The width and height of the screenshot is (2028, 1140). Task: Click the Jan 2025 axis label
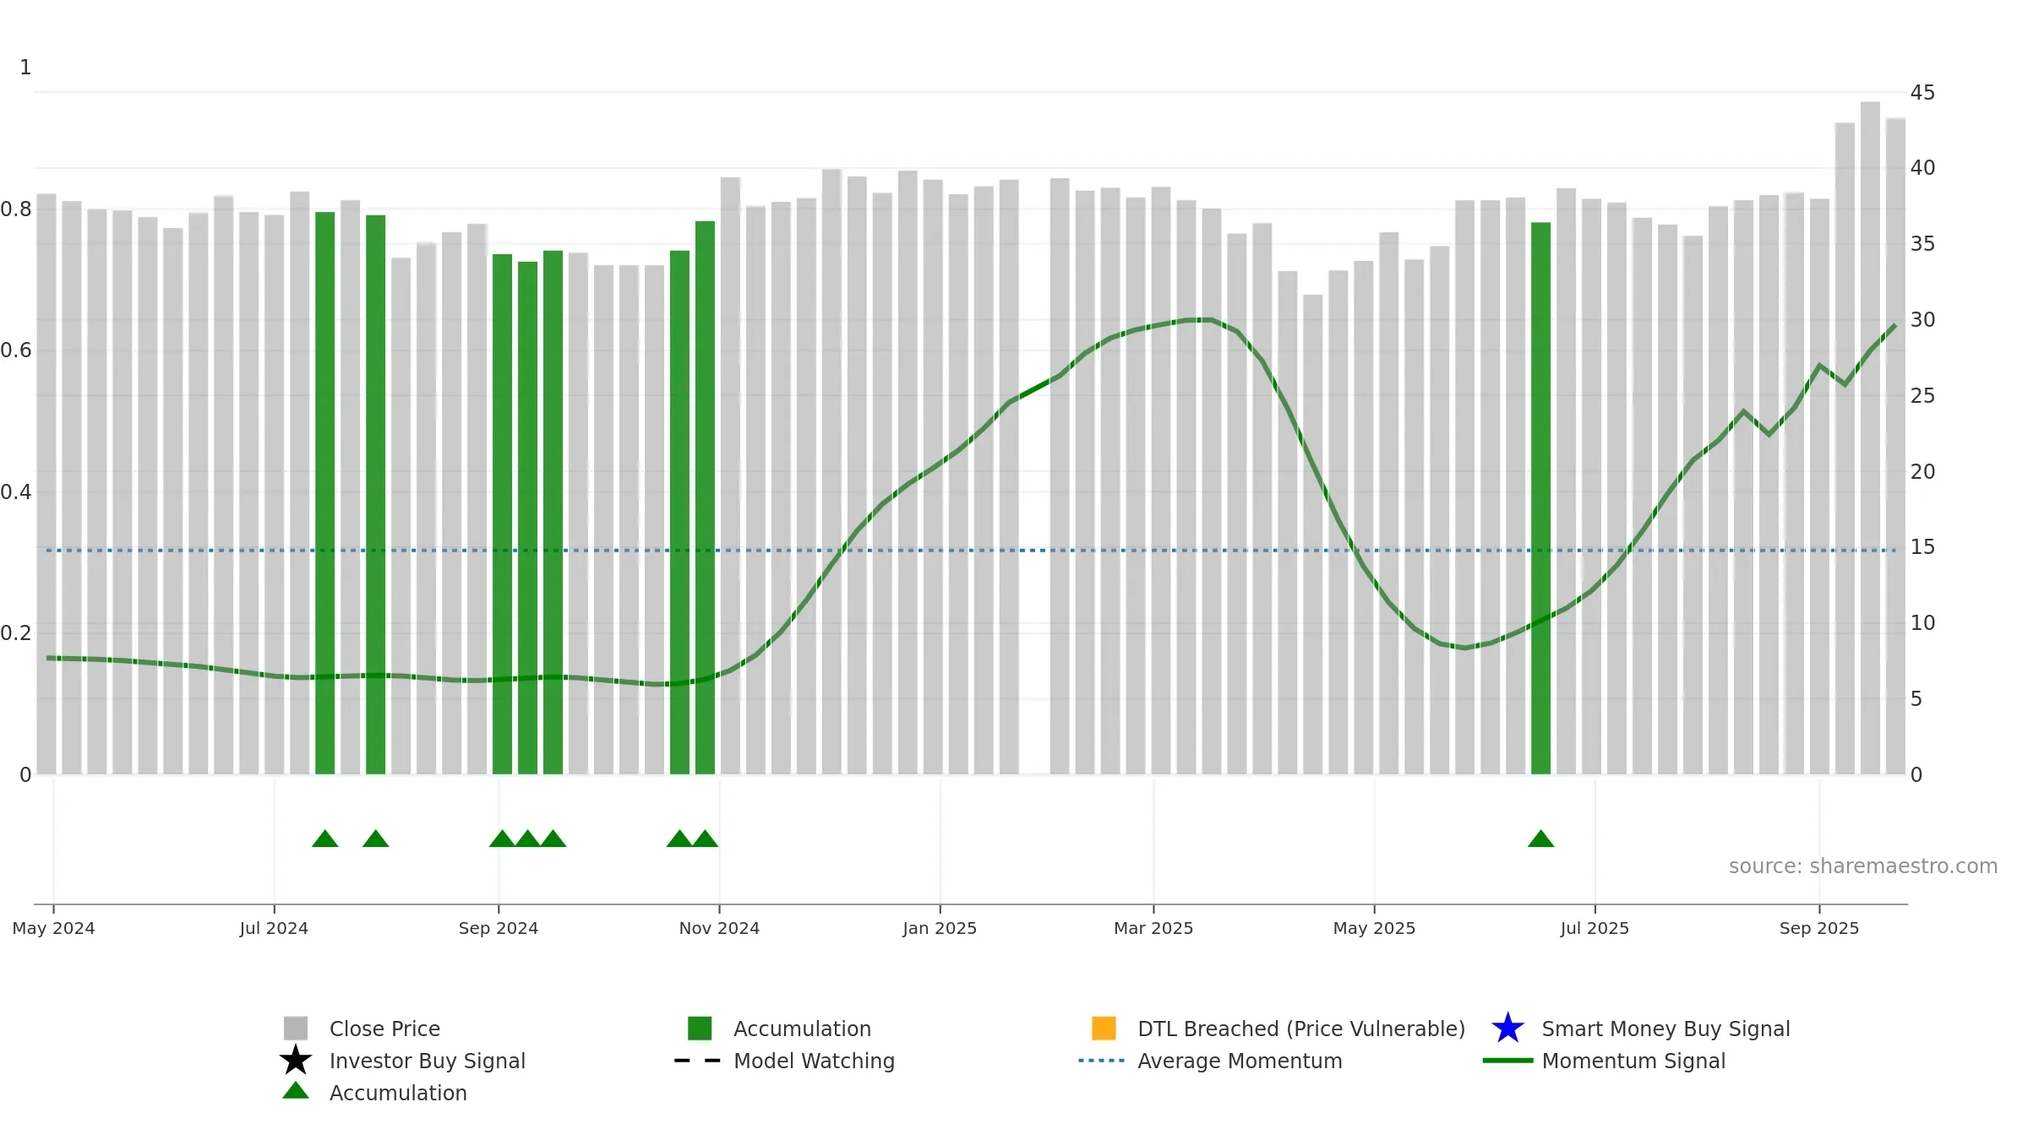[x=940, y=928]
